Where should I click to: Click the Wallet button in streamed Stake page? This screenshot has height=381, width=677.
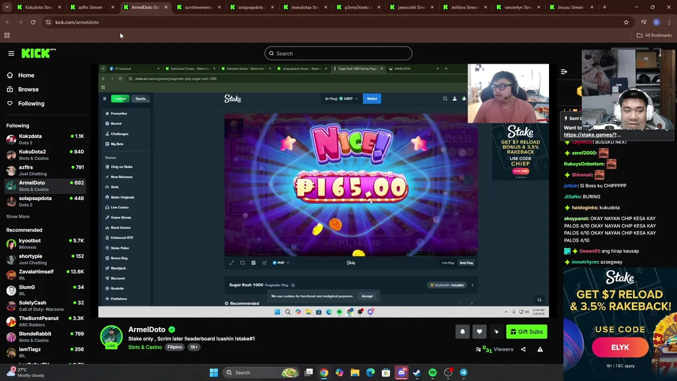(x=372, y=98)
